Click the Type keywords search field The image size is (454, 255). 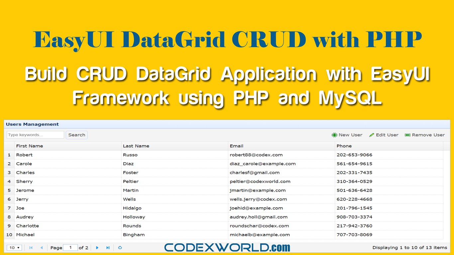35,134
